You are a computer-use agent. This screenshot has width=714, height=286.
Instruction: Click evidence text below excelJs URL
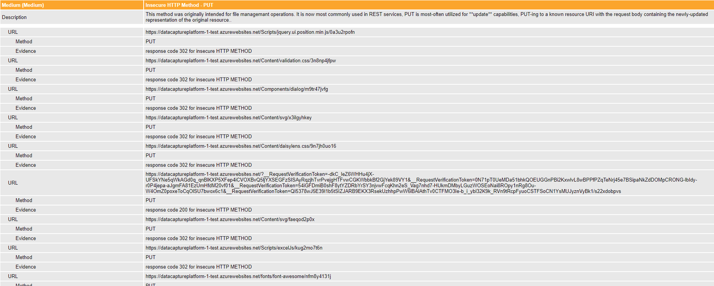199,267
